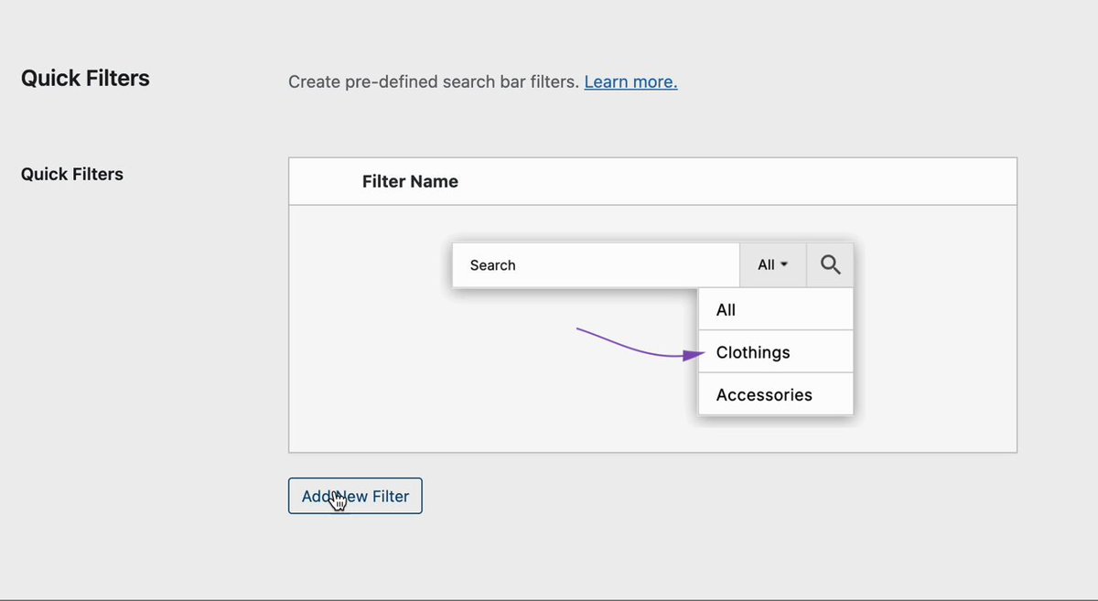The width and height of the screenshot is (1098, 601).
Task: Click the magnifying glass search icon
Action: pyautogui.click(x=830, y=264)
